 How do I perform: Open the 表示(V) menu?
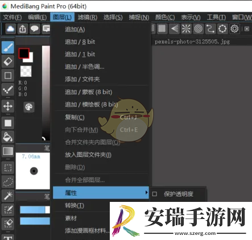tap(191, 18)
